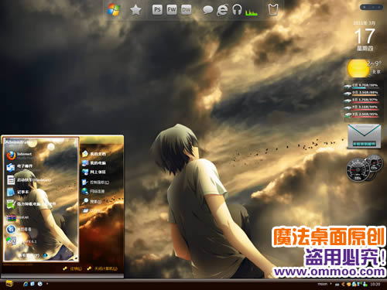Viewport: 387px width, 290px height.
Task: Open Notepad (记事本) from Start menu
Action: [18, 192]
